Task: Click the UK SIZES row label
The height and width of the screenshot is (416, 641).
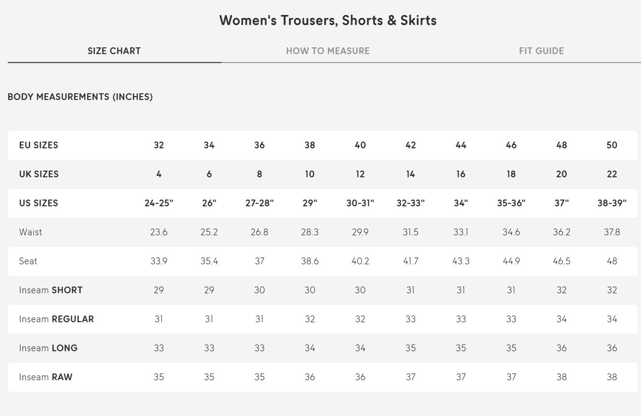Action: (39, 174)
